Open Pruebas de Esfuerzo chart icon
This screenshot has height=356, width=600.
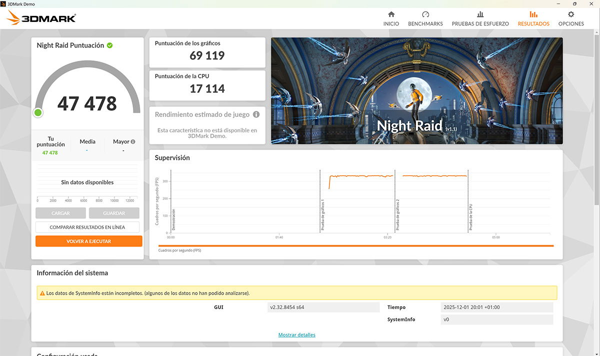pyautogui.click(x=480, y=14)
